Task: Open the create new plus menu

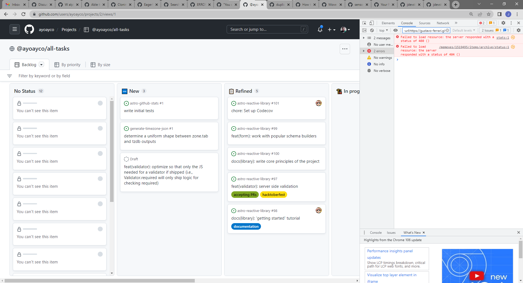Action: click(x=331, y=29)
